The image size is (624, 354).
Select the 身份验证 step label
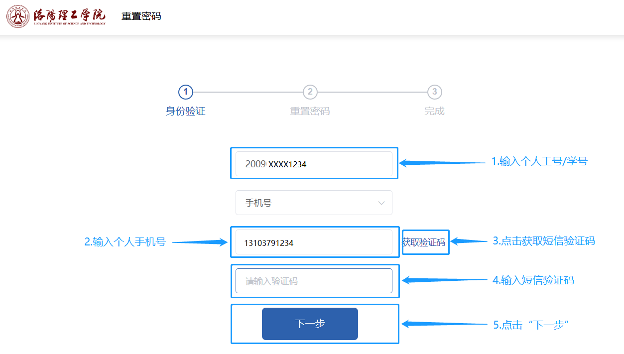pyautogui.click(x=185, y=111)
